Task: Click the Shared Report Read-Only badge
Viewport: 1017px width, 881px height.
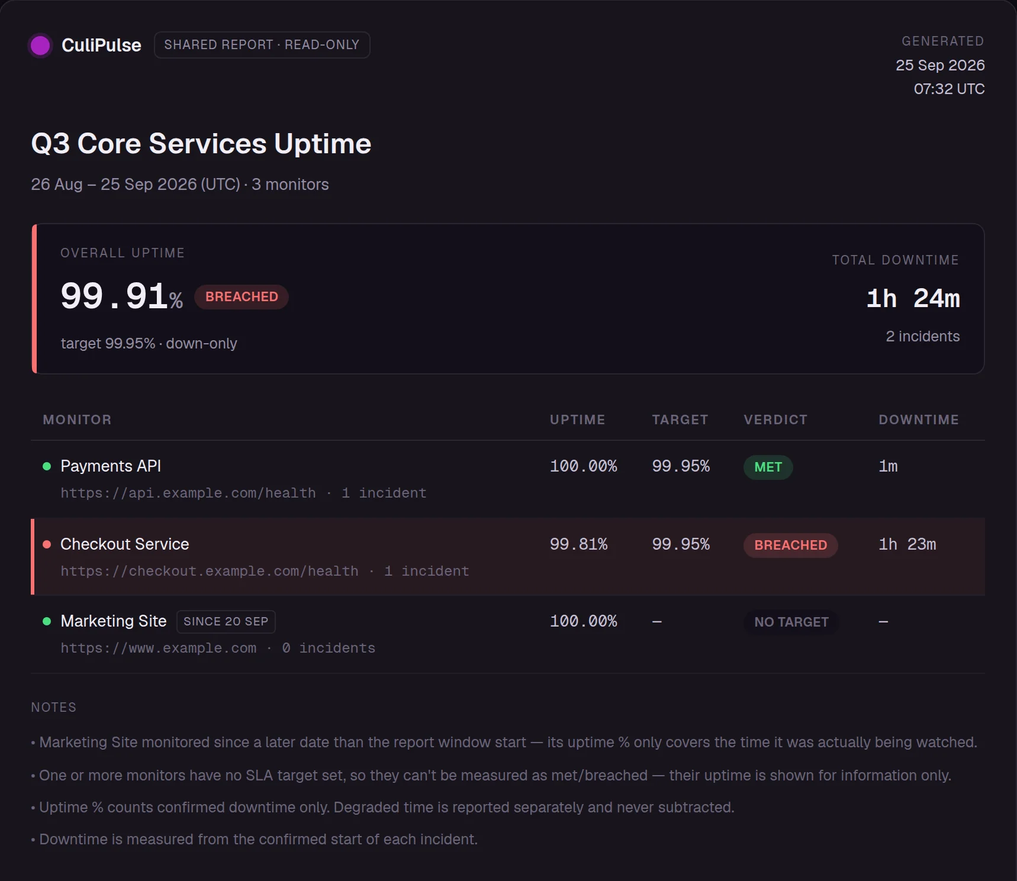Action: click(262, 45)
